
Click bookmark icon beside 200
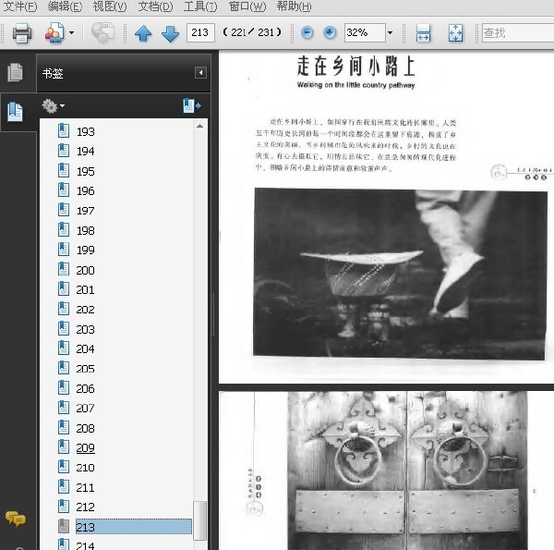[64, 269]
